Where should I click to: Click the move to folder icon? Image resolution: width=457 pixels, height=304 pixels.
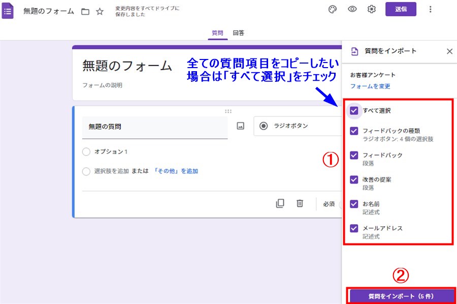pos(85,11)
